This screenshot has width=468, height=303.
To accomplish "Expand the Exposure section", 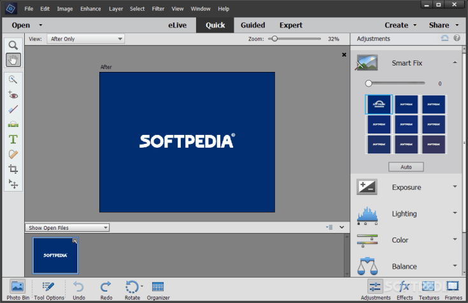I will pyautogui.click(x=455, y=187).
